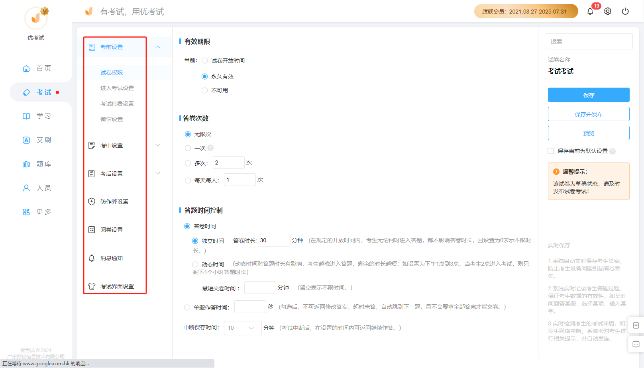Click the 考前设置 document icon
Image resolution: width=644 pixels, height=368 pixels.
pos(92,47)
